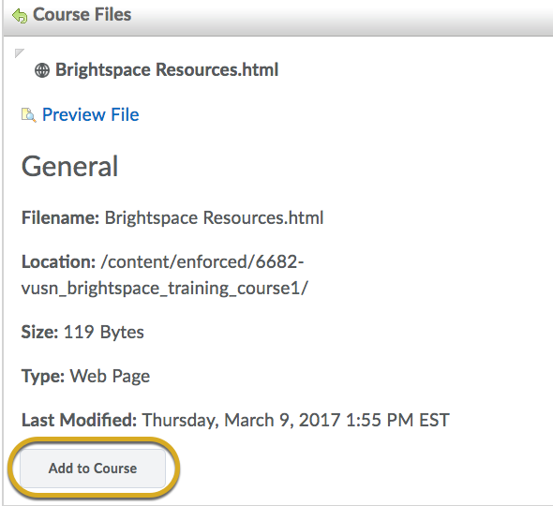Click the Add to Course button

tap(93, 469)
